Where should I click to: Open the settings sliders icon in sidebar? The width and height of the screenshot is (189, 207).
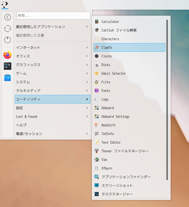click(8, 66)
